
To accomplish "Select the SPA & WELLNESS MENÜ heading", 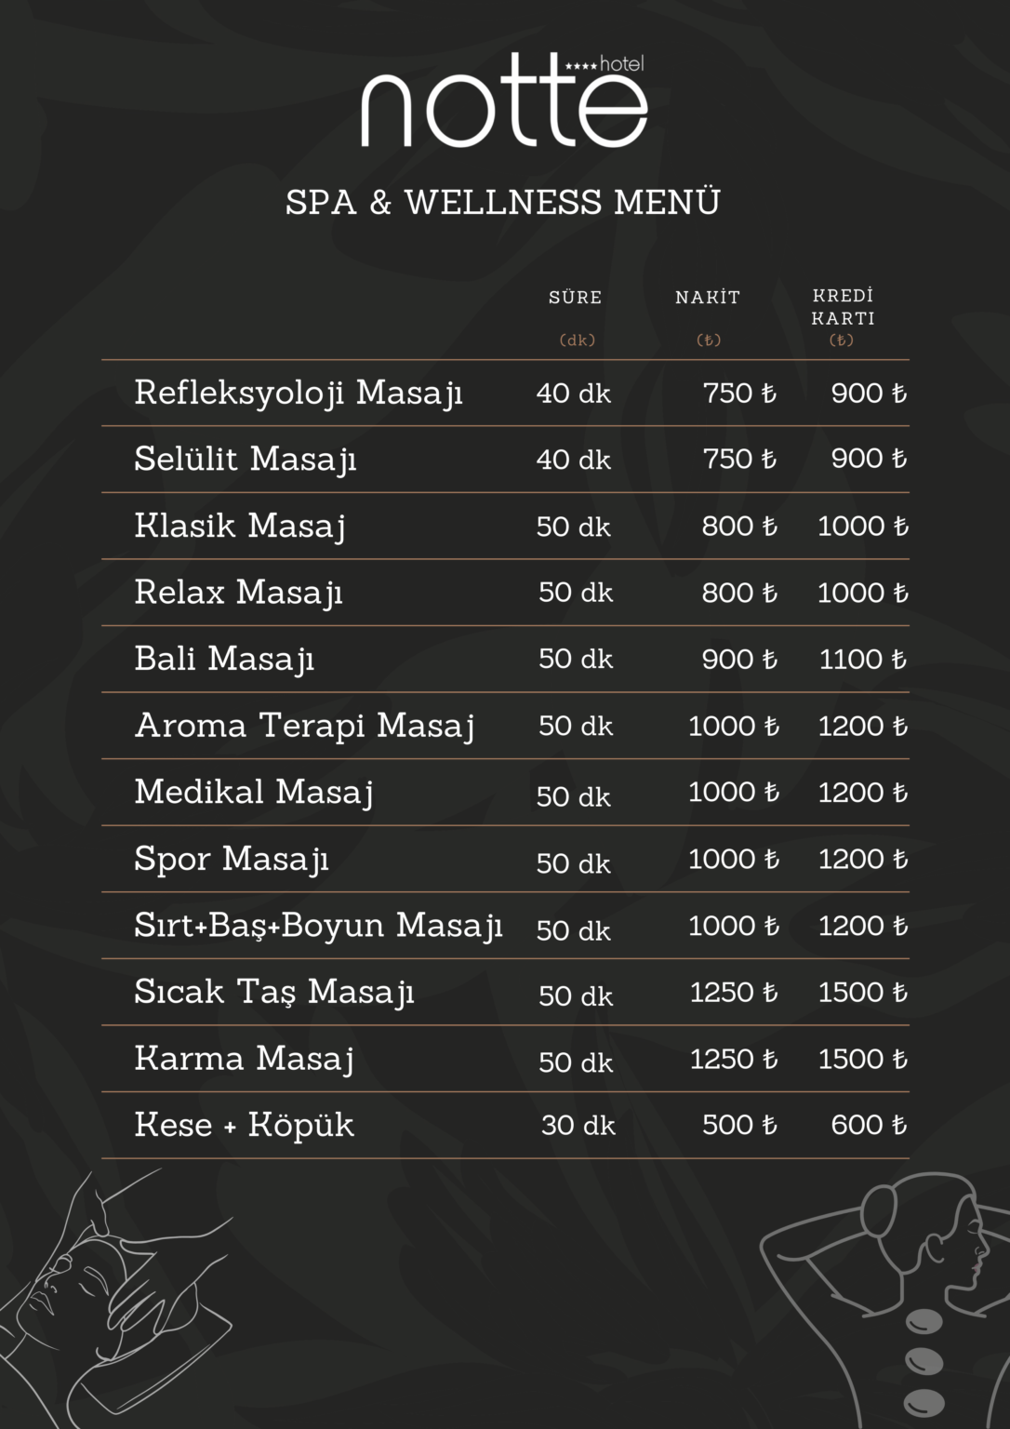I will 503,202.
